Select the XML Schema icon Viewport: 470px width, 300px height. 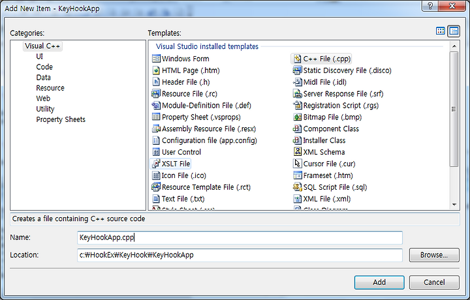click(x=297, y=152)
